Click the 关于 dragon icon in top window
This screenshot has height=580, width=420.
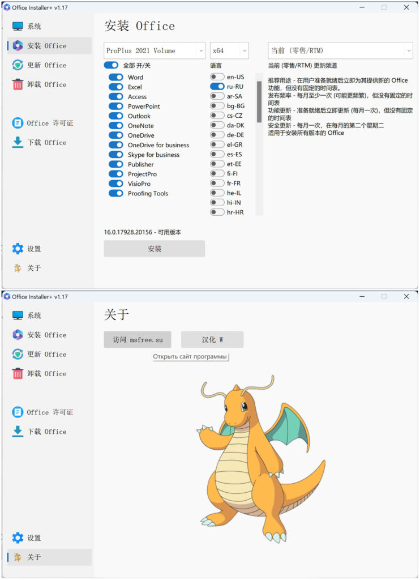(18, 268)
